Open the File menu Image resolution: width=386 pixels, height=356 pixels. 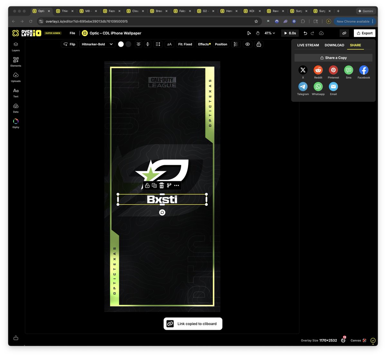[72, 33]
